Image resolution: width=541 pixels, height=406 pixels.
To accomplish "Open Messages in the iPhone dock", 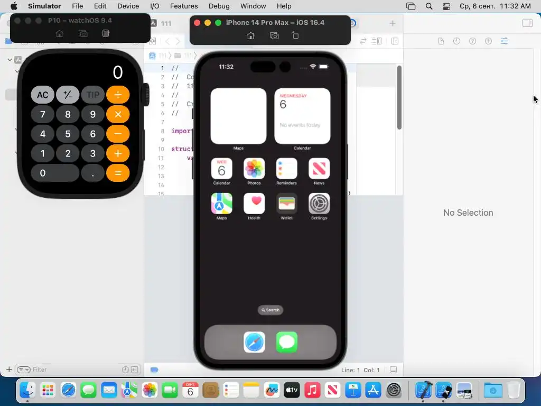I will pos(287,342).
